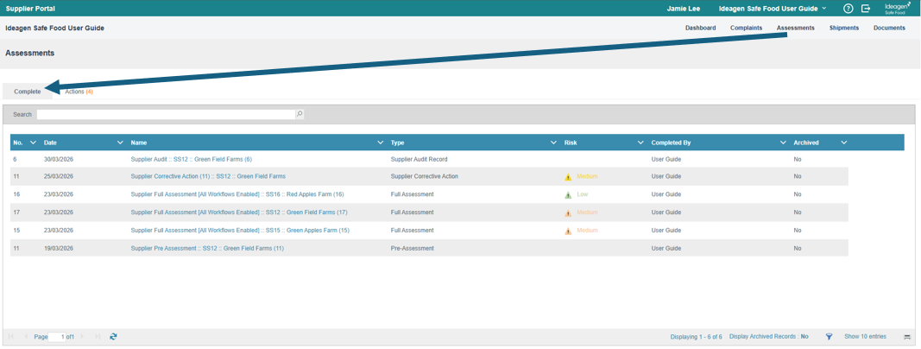Refresh the assessments grid
Viewport: 921px width, 349px height.
[113, 337]
